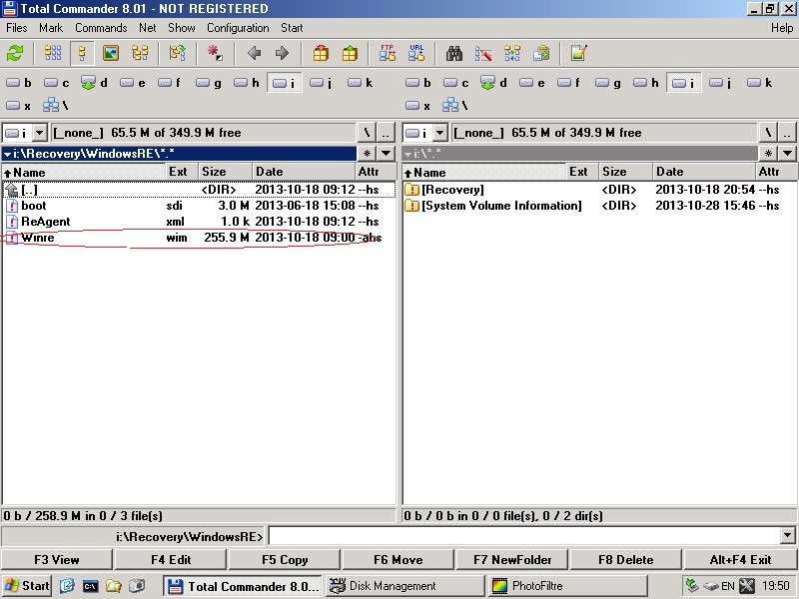Switch right panel to drive c
This screenshot has width=799, height=599.
coord(455,83)
